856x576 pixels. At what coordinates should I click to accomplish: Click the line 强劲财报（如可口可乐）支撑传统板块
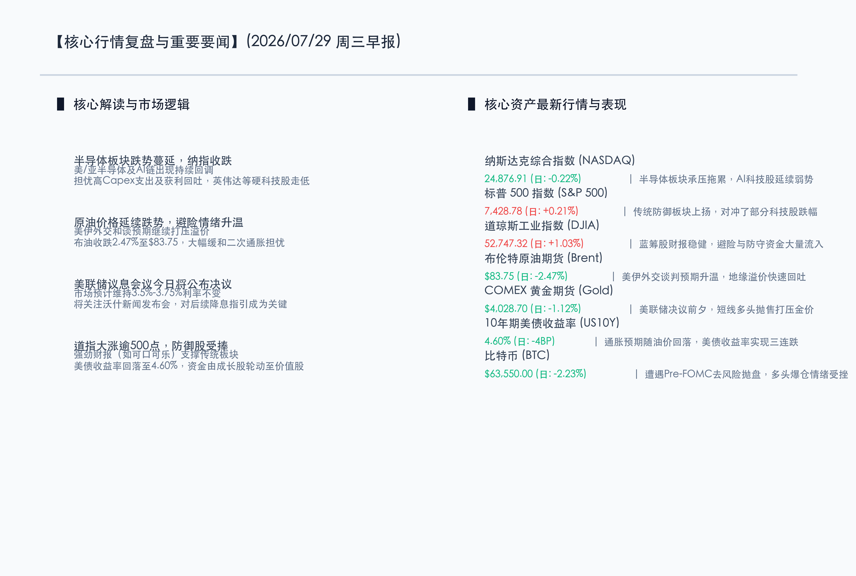156,354
